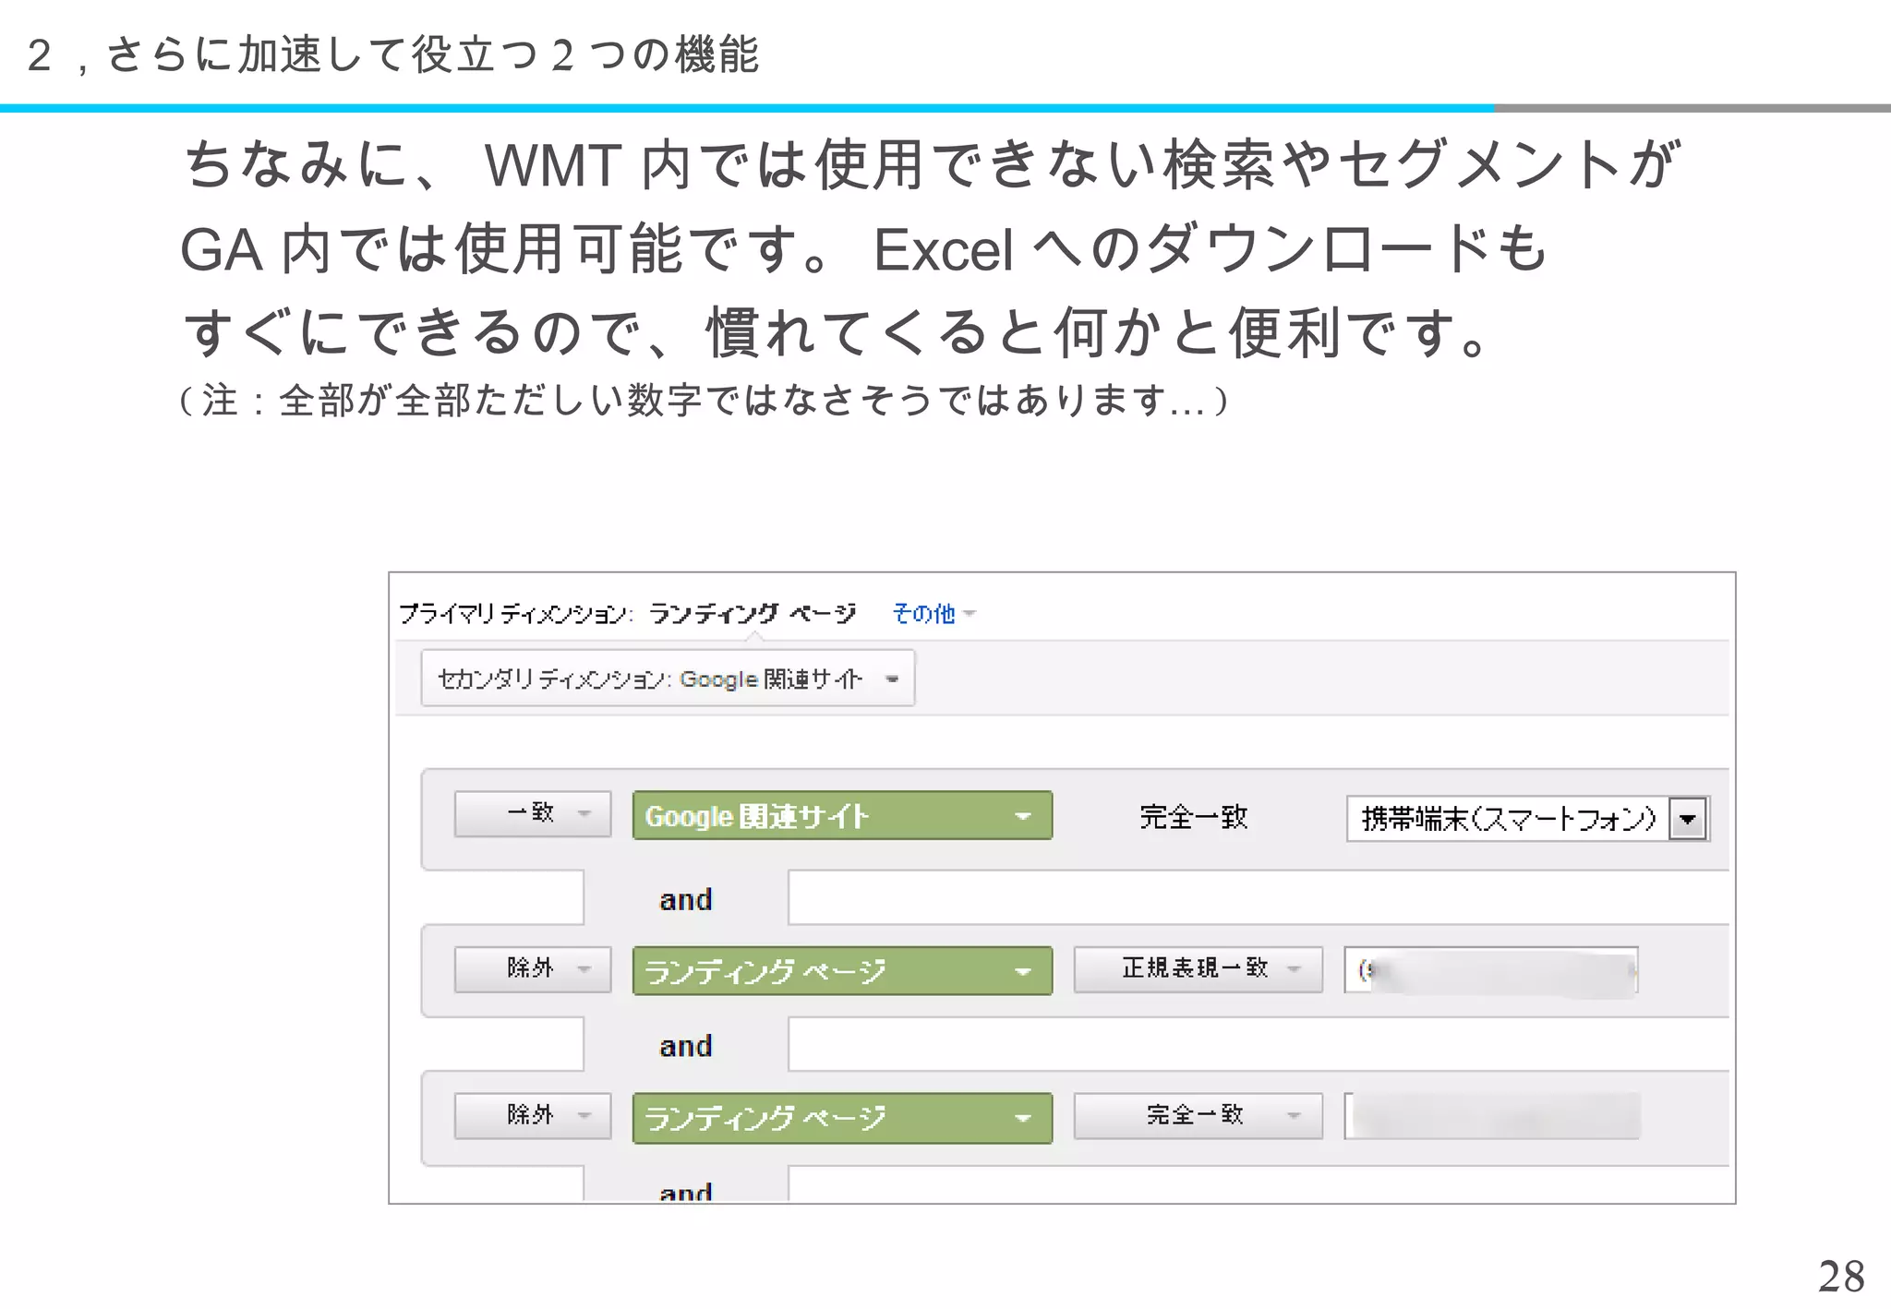Open the 一致 include/exclude dropdown in first filter
This screenshot has width=1891, height=1309.
point(533,813)
